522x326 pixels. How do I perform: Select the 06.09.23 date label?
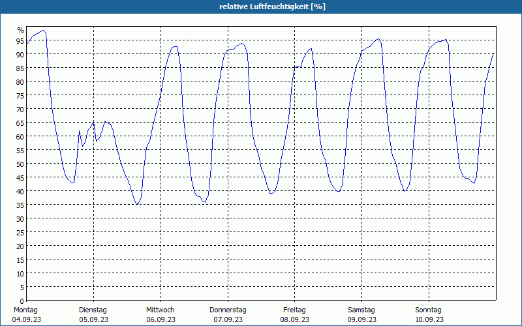coord(161,319)
